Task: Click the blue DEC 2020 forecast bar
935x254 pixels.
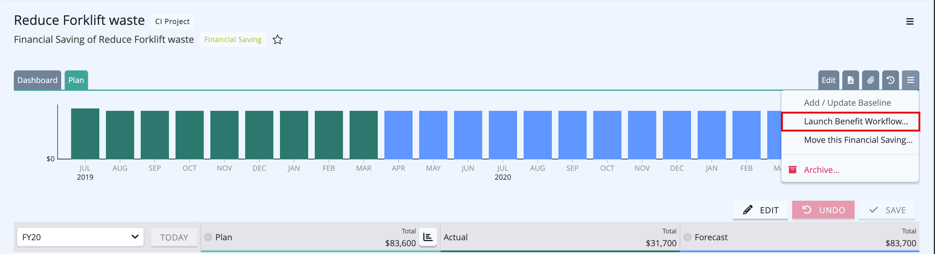Action: pyautogui.click(x=677, y=135)
